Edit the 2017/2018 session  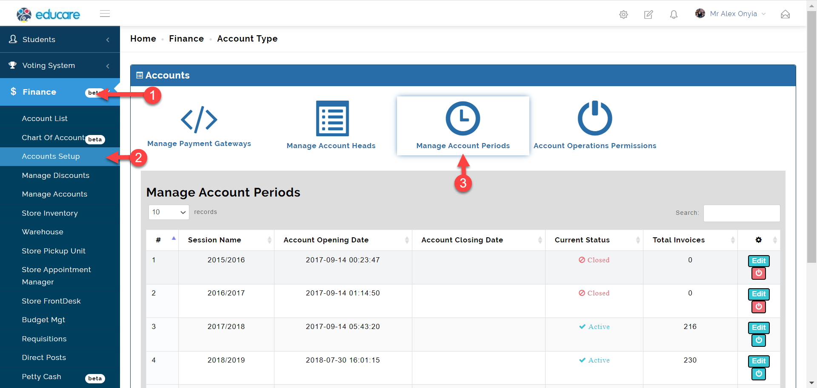pyautogui.click(x=759, y=327)
